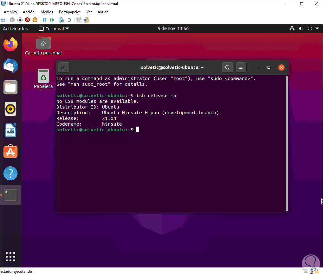Screen dimensions: 323x275
Task: Click the 'Codename: hirsute' output line
Action: click(89, 124)
